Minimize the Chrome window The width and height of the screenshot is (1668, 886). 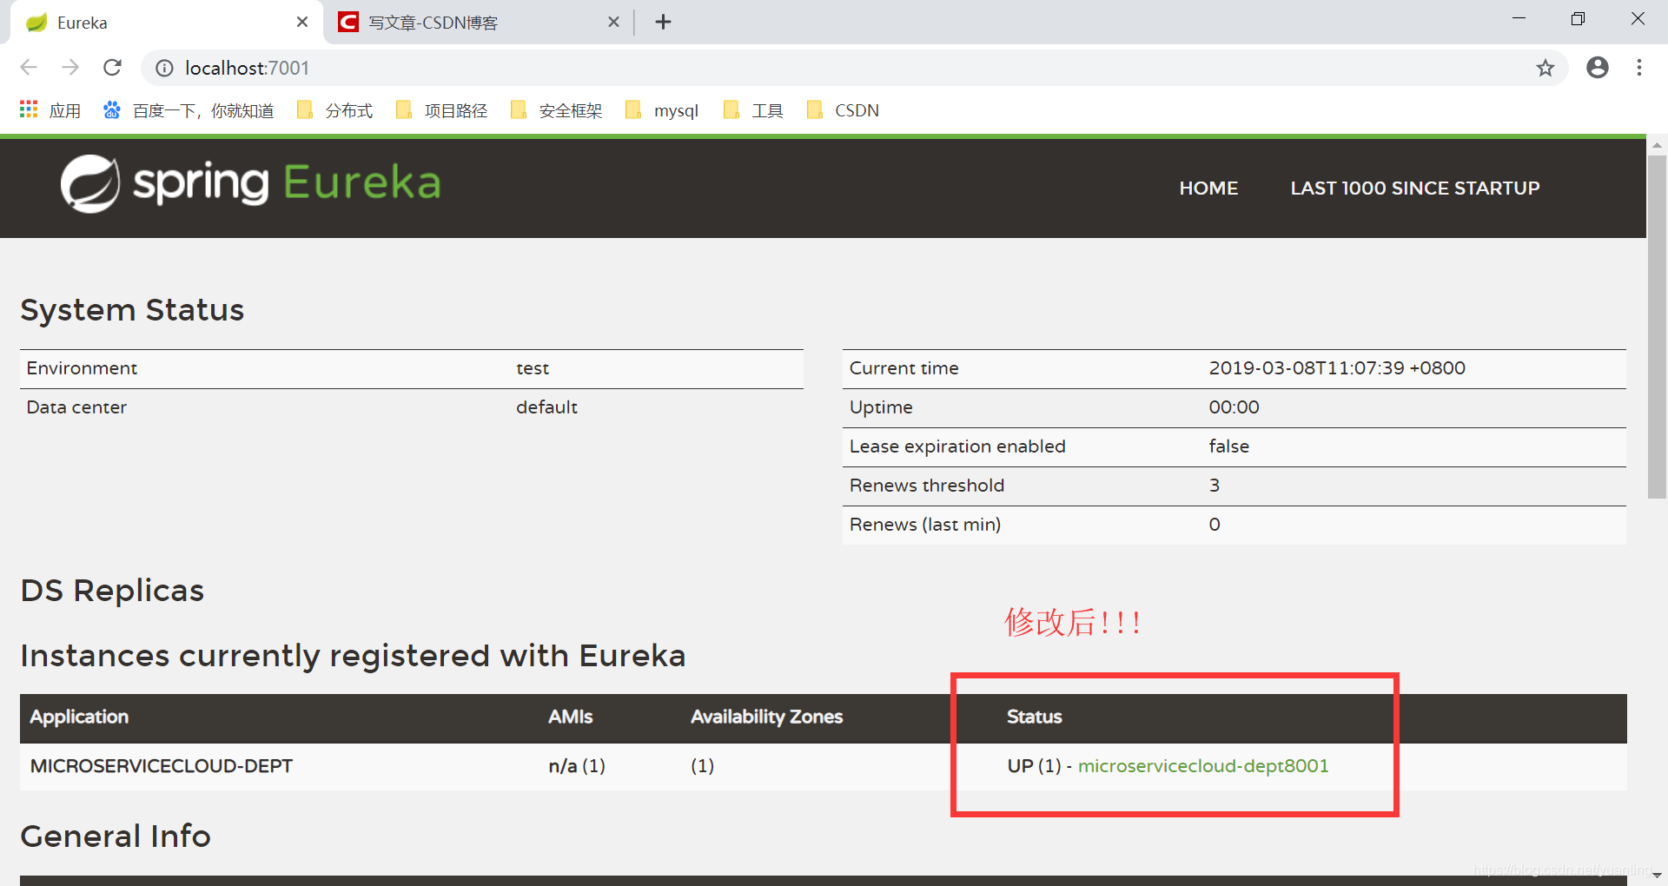(x=1519, y=19)
